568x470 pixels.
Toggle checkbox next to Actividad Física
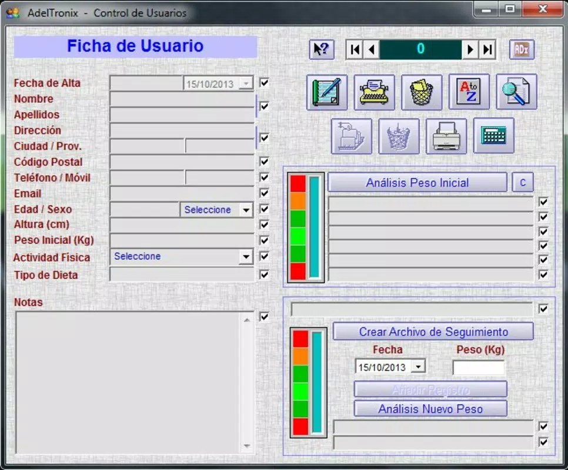pos(265,256)
